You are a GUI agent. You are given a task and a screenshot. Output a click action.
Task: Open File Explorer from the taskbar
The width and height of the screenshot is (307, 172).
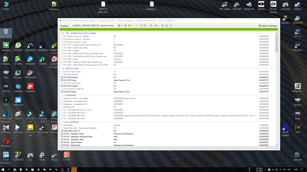point(15,170)
